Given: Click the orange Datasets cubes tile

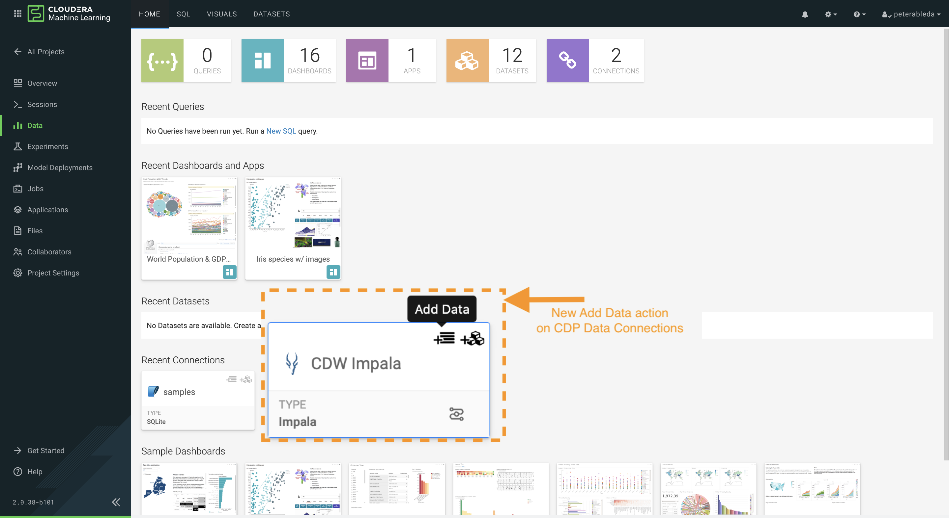Looking at the screenshot, I should click(x=467, y=60).
